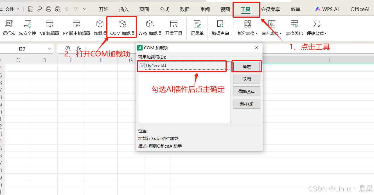Click the Export to PDF icon
Viewport: 374px width, 195px height.
pyautogui.click(x=40, y=9)
